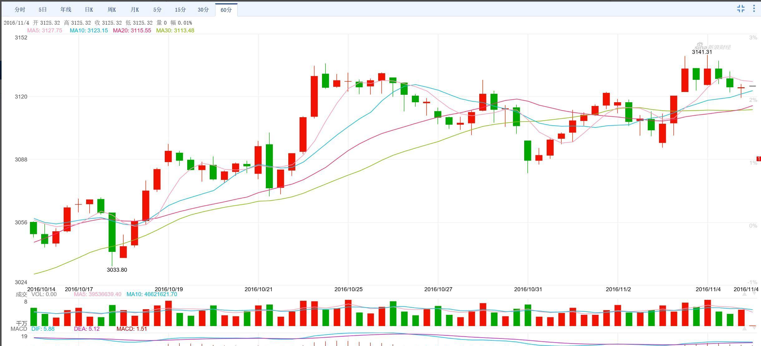Click the down arrow in volume panel
761x346 pixels.
point(754,294)
